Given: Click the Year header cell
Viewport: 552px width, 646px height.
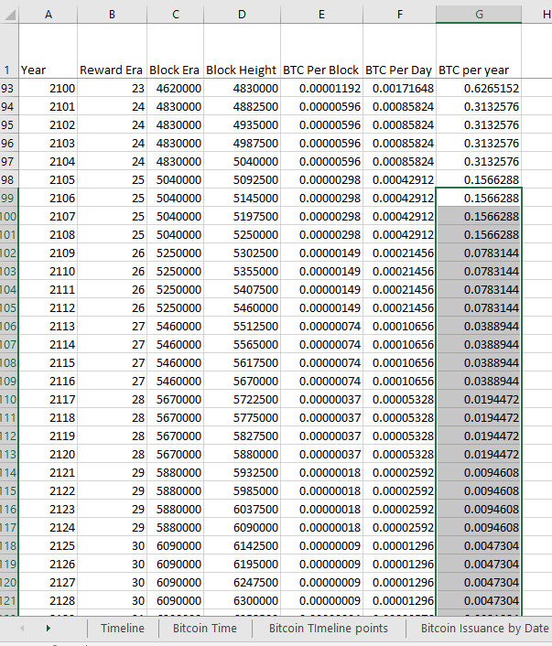Looking at the screenshot, I should click(x=48, y=50).
